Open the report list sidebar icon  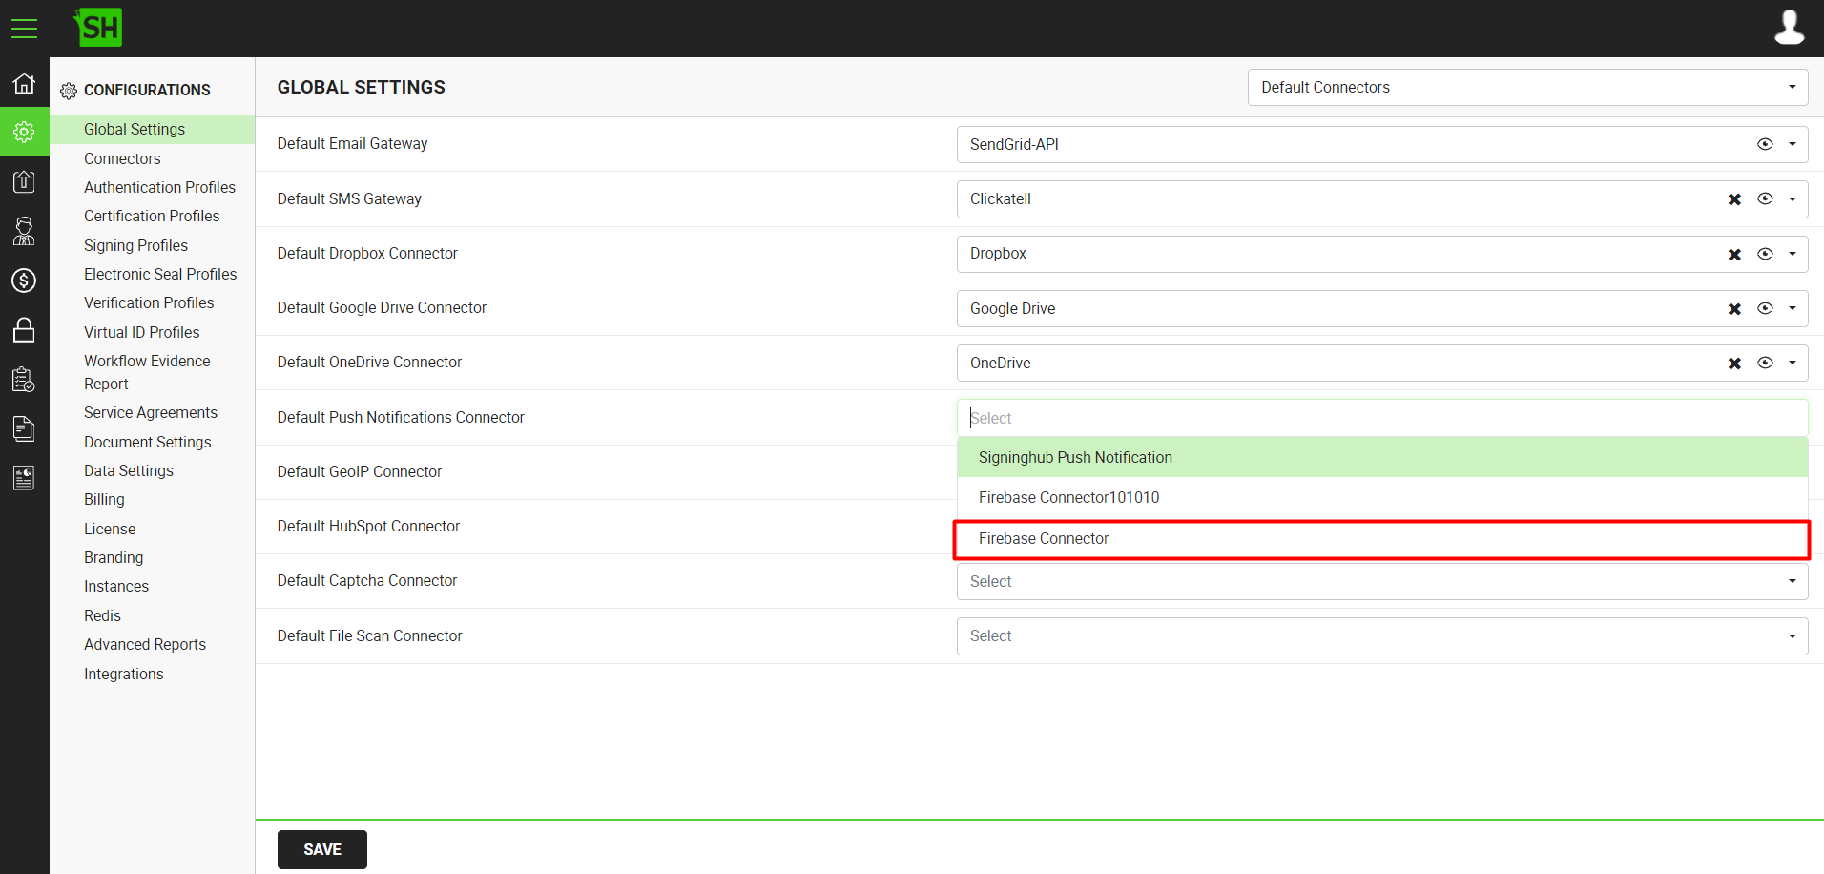point(24,478)
